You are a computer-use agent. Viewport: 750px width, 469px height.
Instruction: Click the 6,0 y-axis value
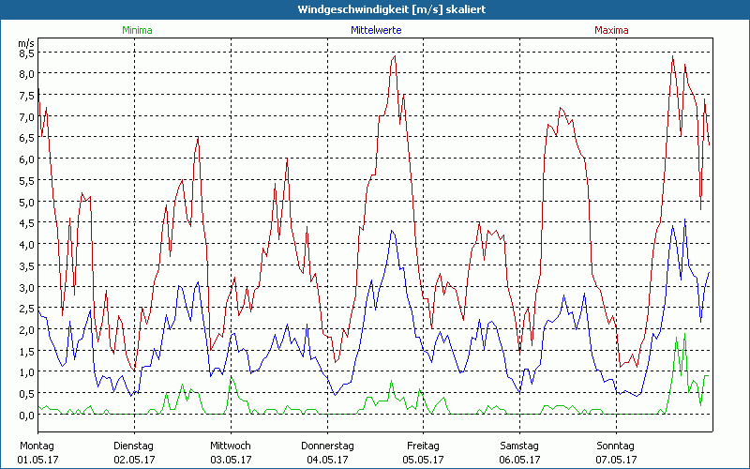[x=26, y=159]
